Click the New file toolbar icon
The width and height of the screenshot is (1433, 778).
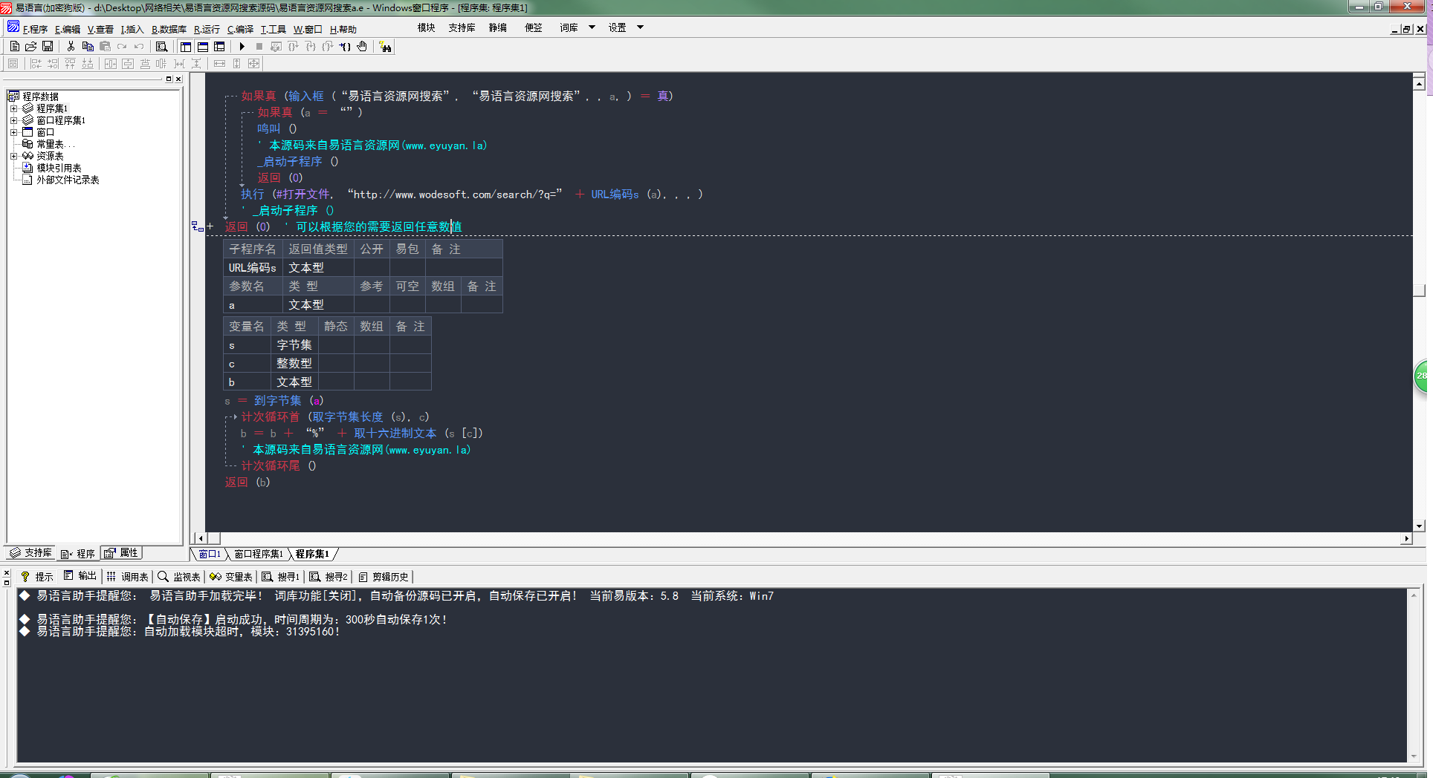(14, 46)
